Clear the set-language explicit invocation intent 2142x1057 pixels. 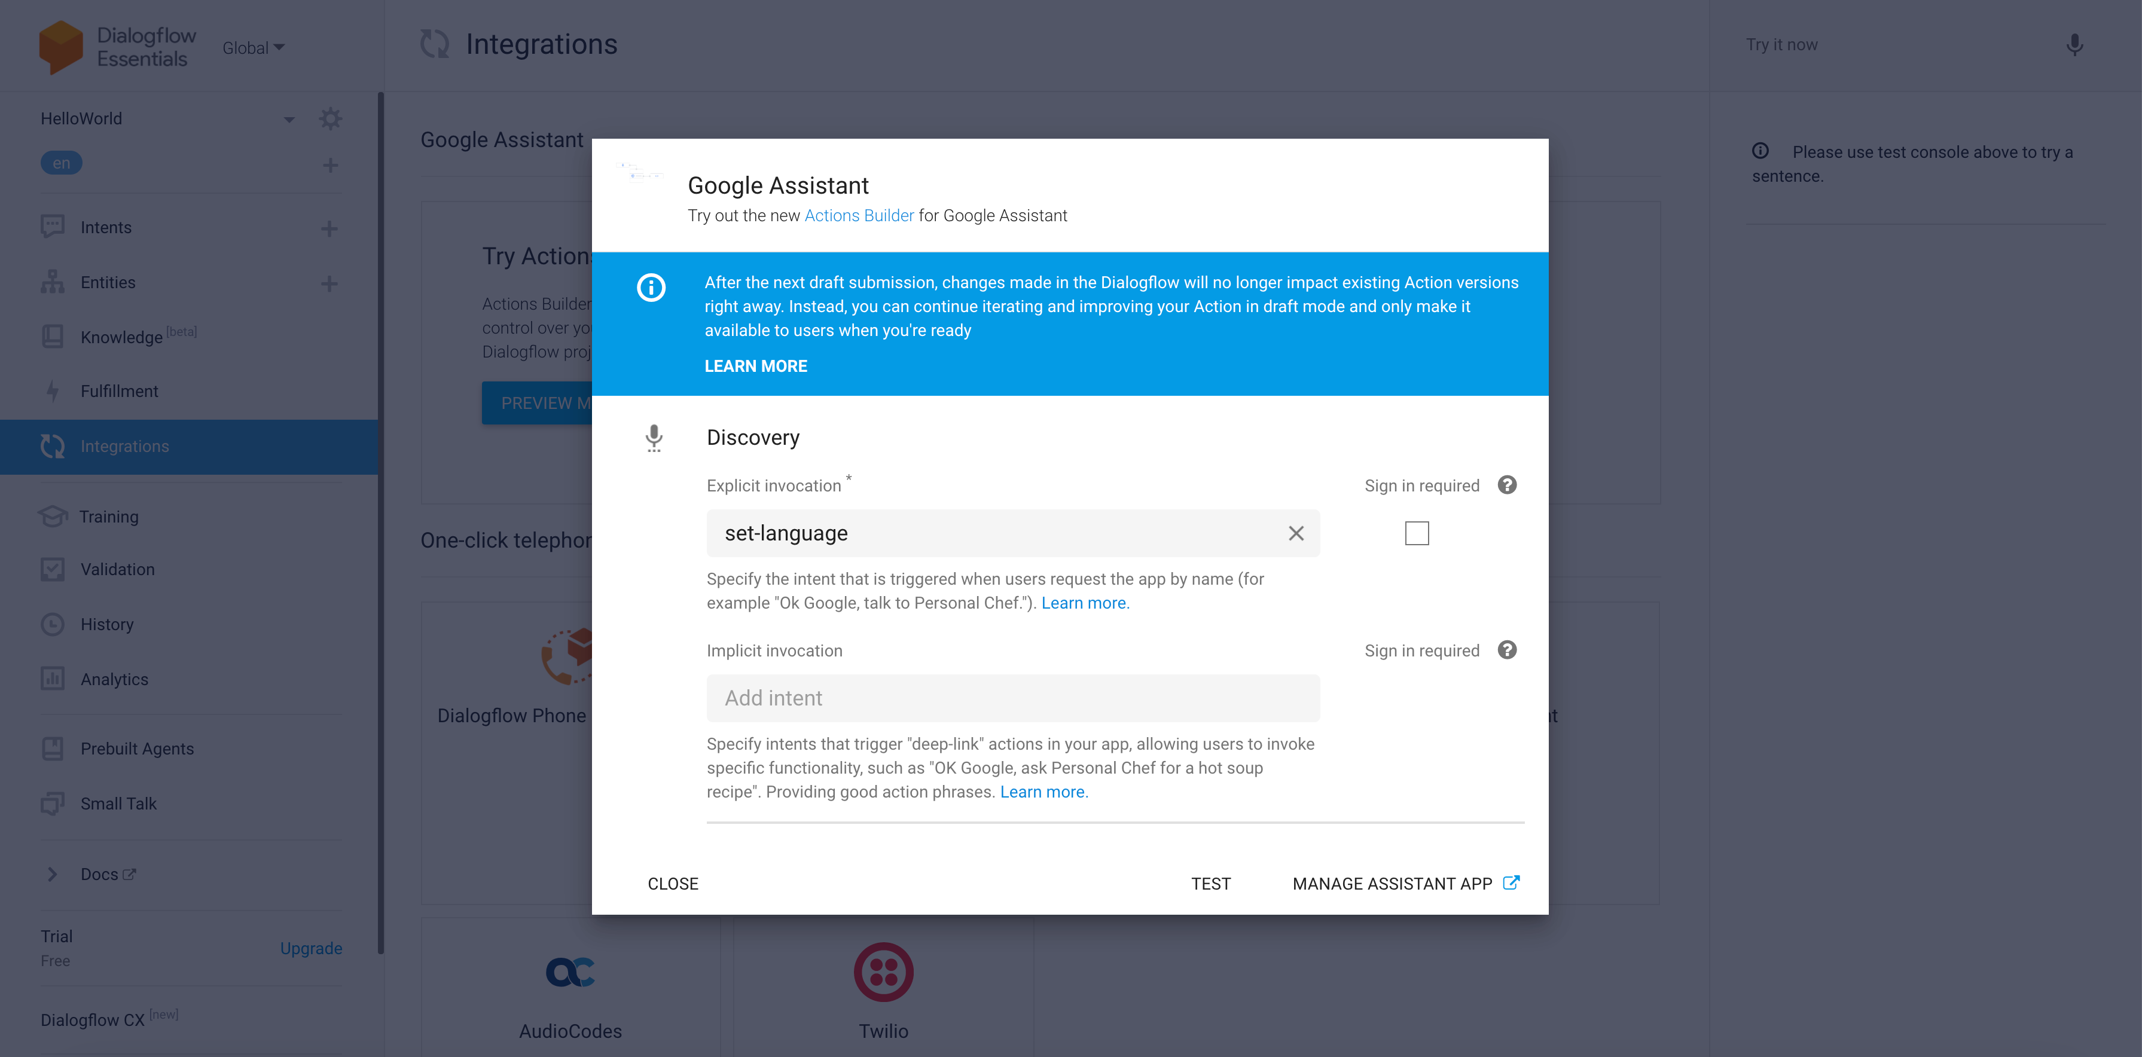(1295, 533)
